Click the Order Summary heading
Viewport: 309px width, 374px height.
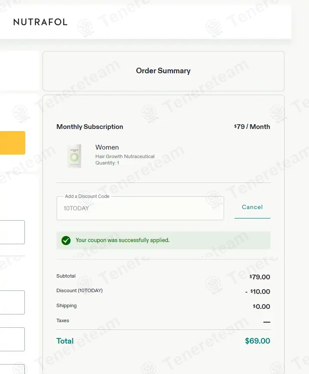coord(163,71)
